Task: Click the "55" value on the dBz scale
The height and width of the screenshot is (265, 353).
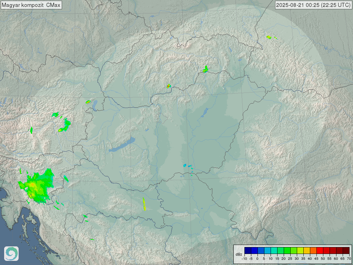Action: click(329, 259)
